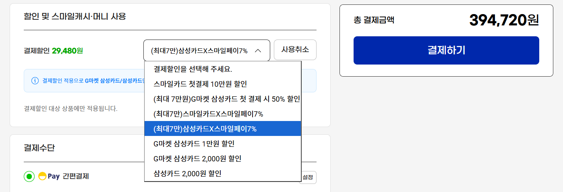Click the blue 결제하기 button

tap(446, 50)
